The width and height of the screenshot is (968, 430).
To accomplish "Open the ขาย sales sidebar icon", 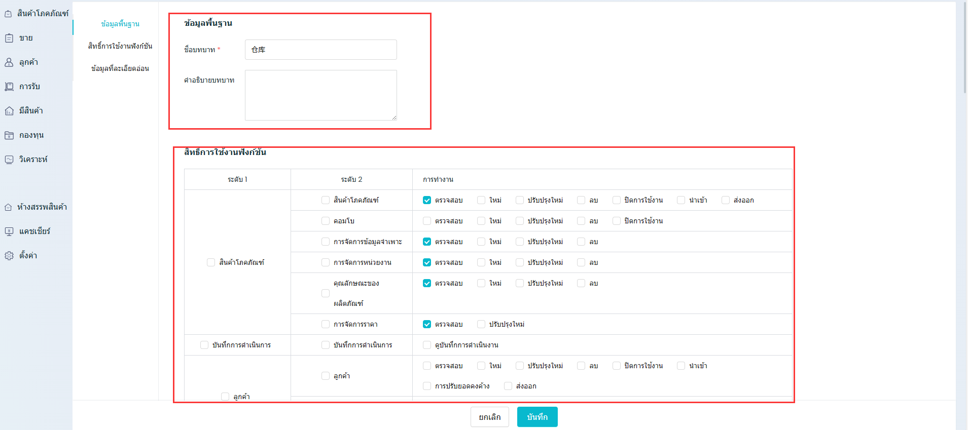I will click(9, 38).
